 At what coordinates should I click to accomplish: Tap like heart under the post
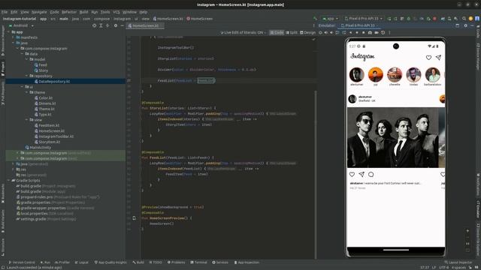pos(352,174)
